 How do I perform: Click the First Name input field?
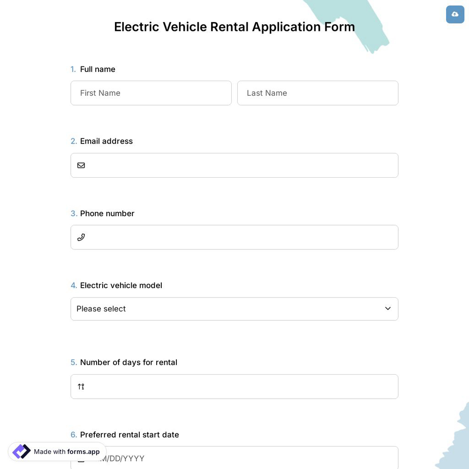(151, 93)
